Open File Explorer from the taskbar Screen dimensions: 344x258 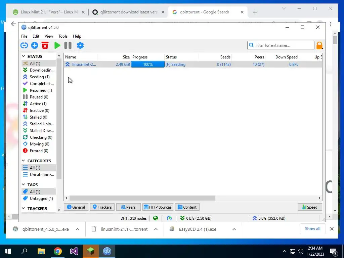point(41,251)
